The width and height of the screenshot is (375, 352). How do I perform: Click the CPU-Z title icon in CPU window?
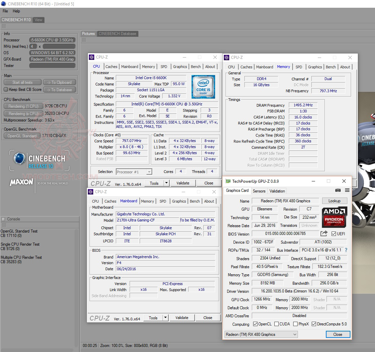(x=91, y=57)
